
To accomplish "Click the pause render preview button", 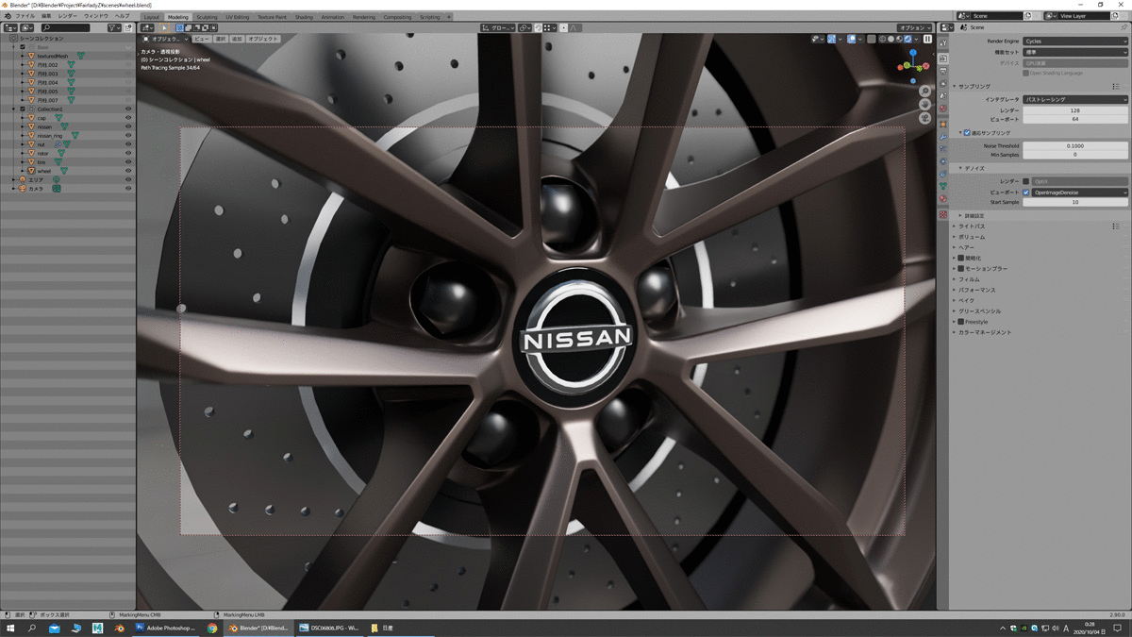I will point(928,40).
